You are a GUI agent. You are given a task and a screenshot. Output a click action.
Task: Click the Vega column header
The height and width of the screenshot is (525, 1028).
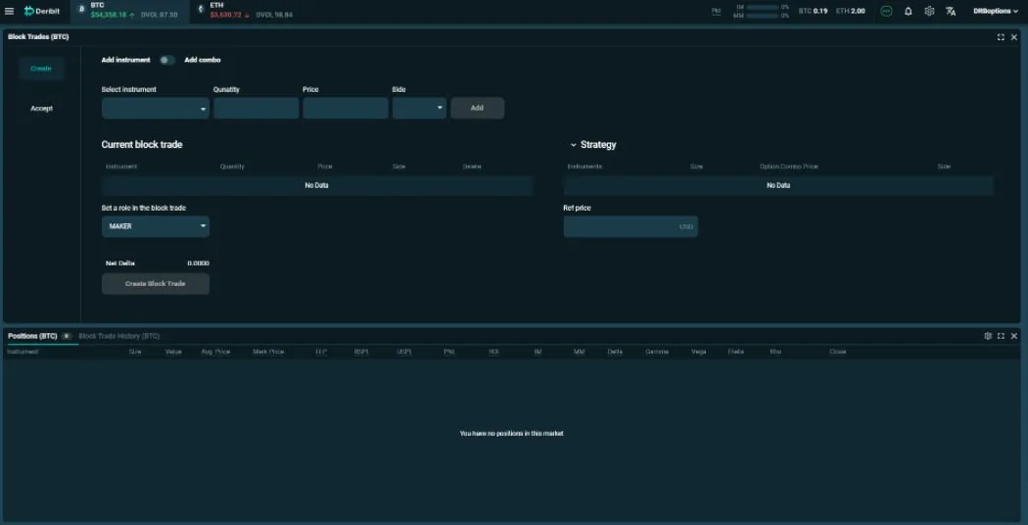click(699, 353)
